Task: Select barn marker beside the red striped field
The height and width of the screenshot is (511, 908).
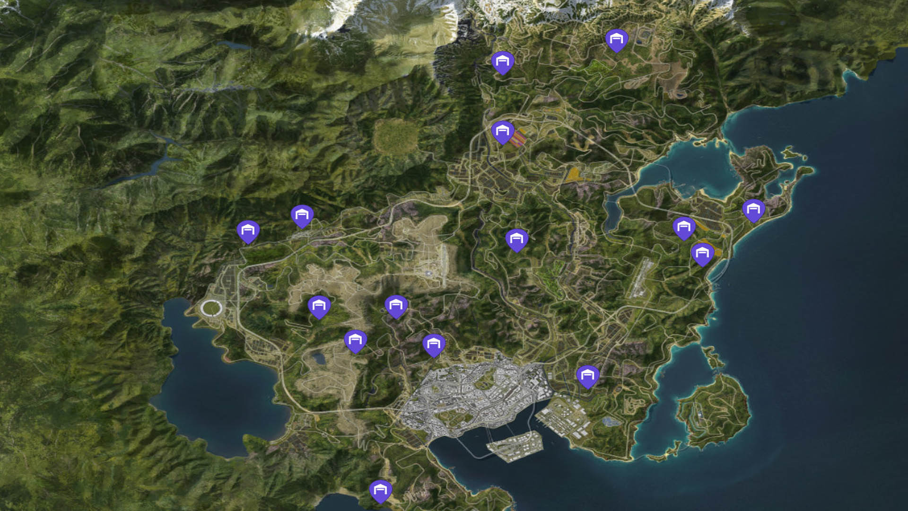Action: click(503, 132)
